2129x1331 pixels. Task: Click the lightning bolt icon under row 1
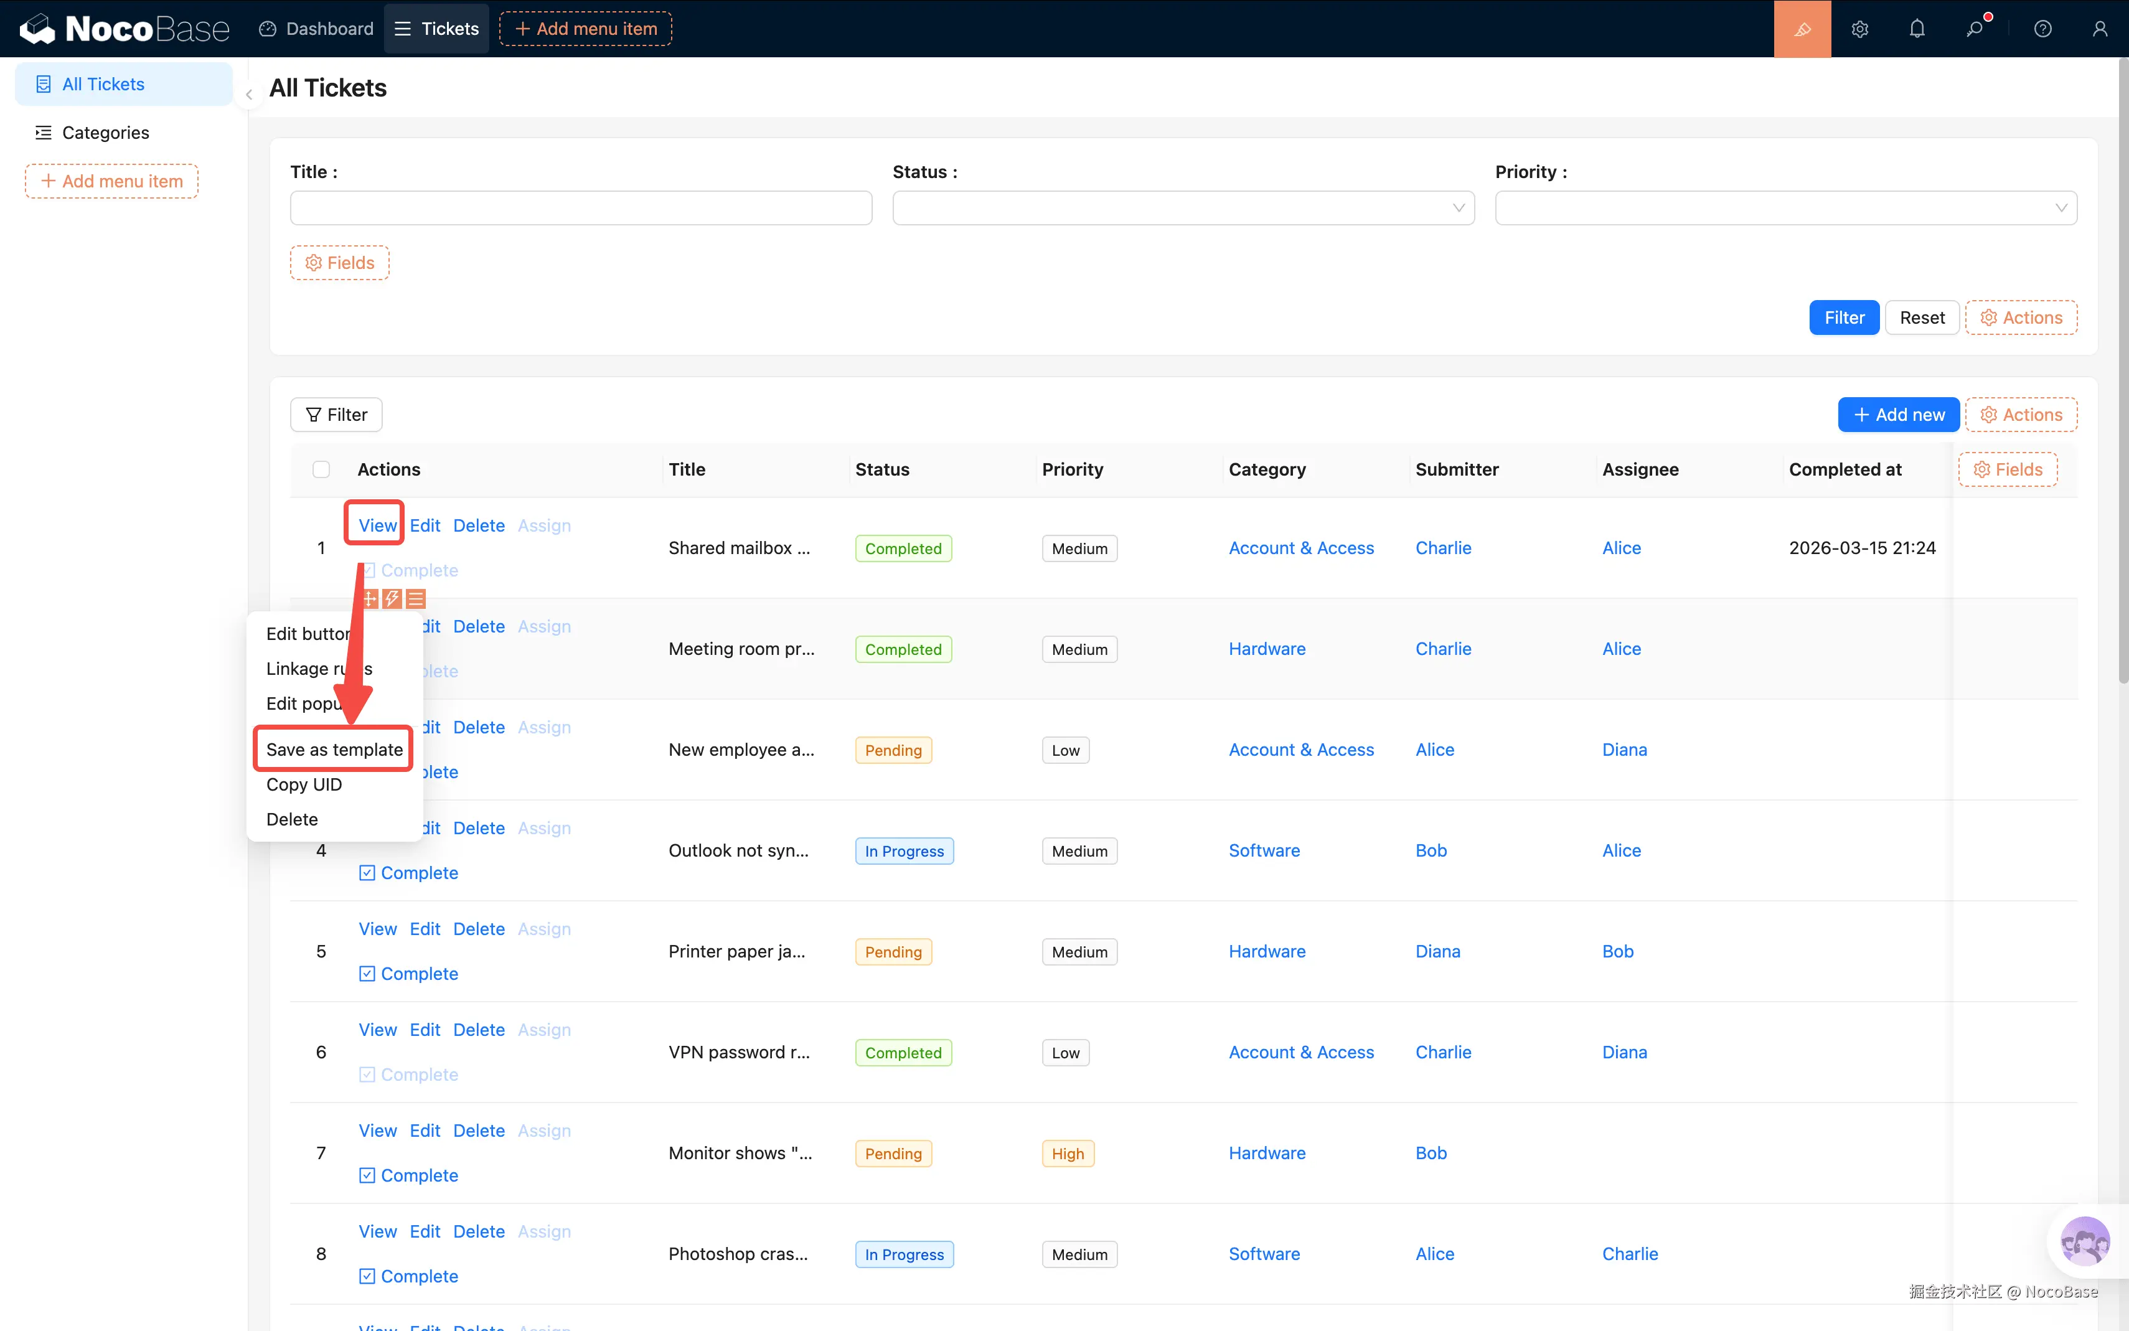point(393,599)
